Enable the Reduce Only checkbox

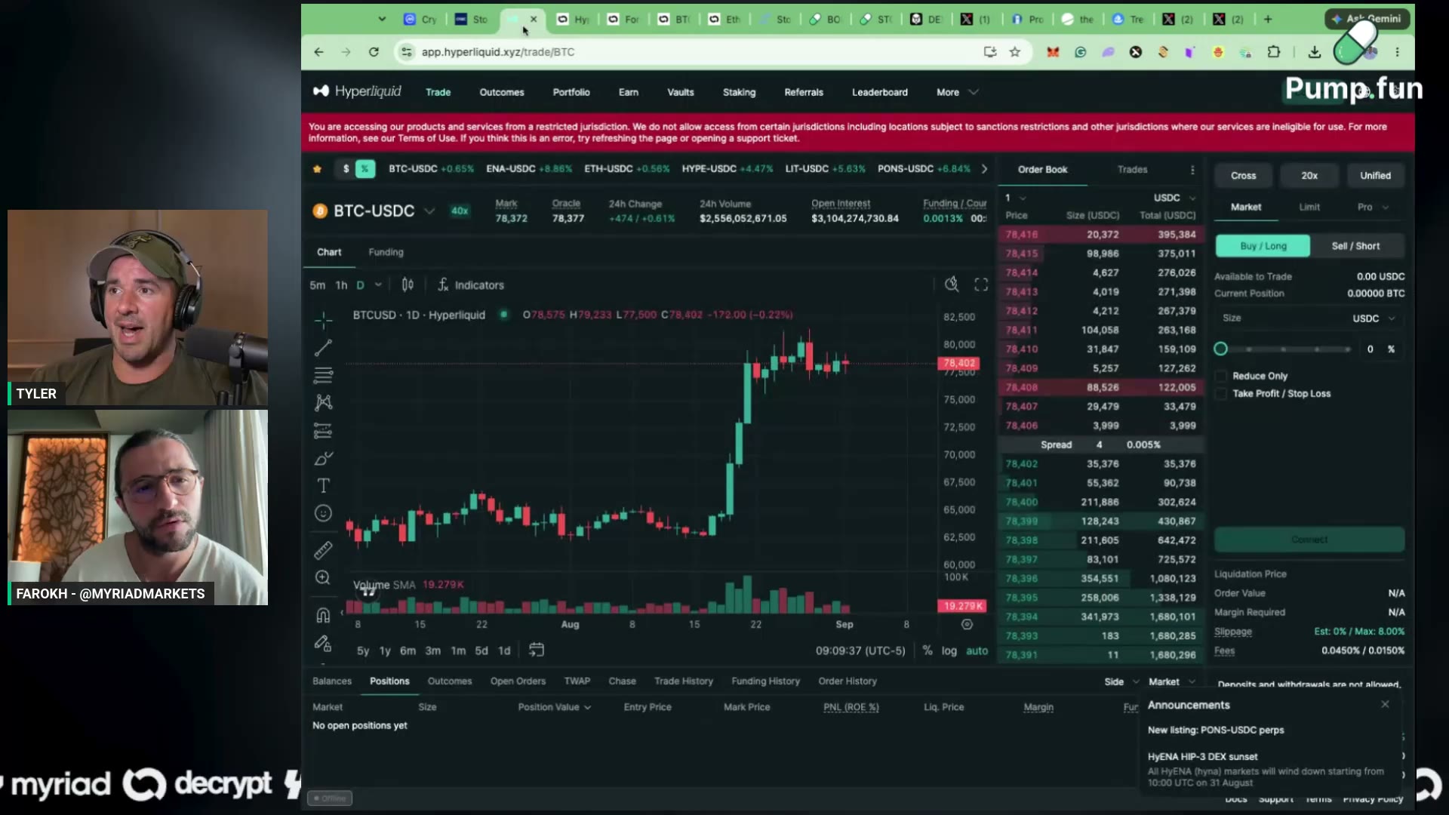click(x=1221, y=376)
